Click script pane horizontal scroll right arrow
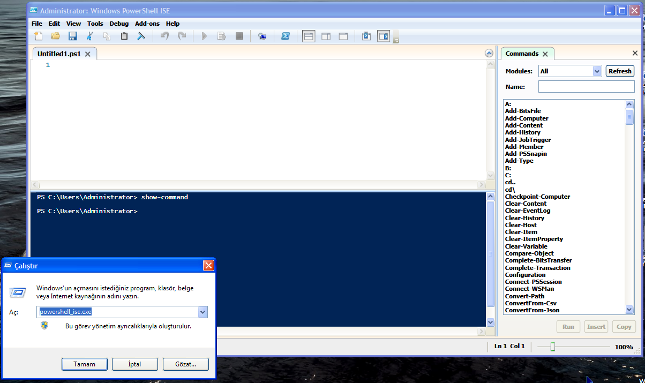Screen dimensions: 645x383 click(x=481, y=184)
